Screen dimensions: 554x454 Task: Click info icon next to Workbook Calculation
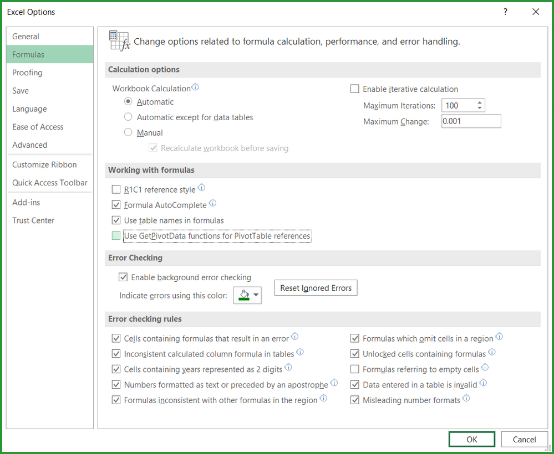tap(195, 87)
